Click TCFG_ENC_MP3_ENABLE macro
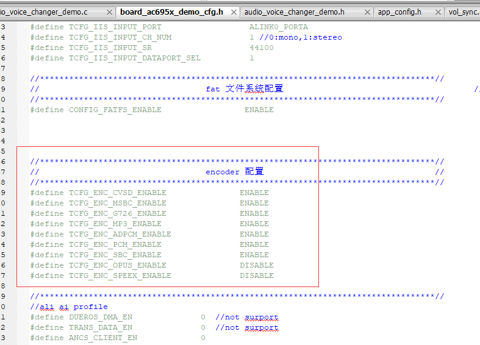 pyautogui.click(x=115, y=224)
